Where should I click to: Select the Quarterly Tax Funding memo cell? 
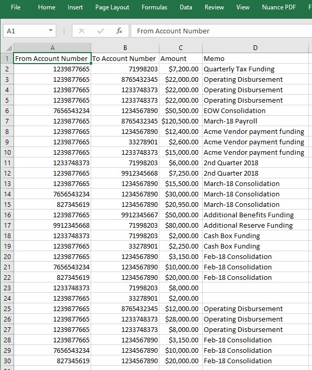click(x=255, y=69)
